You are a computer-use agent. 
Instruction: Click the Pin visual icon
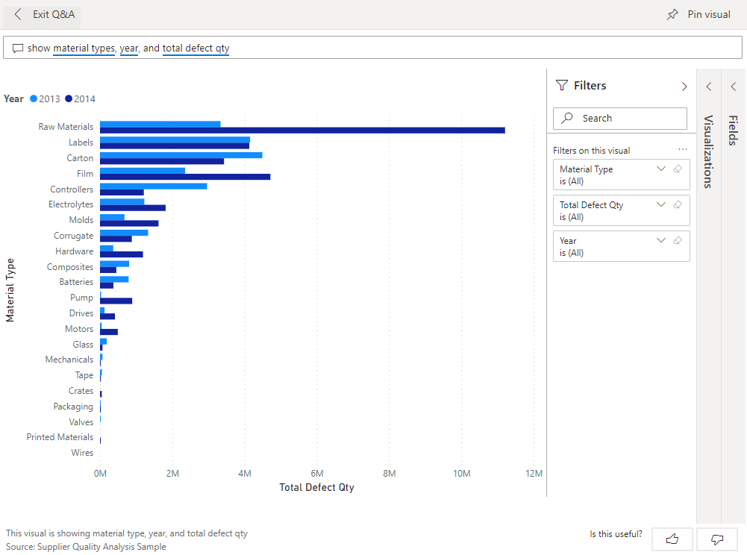[672, 14]
